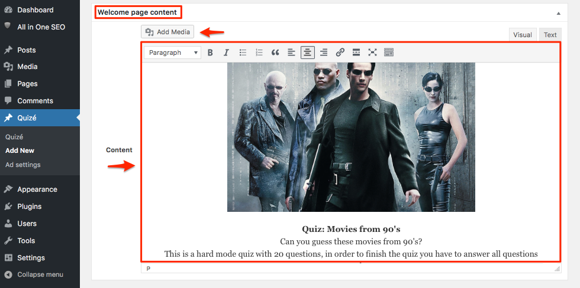Click the Comments bubble icon

pos(8,101)
